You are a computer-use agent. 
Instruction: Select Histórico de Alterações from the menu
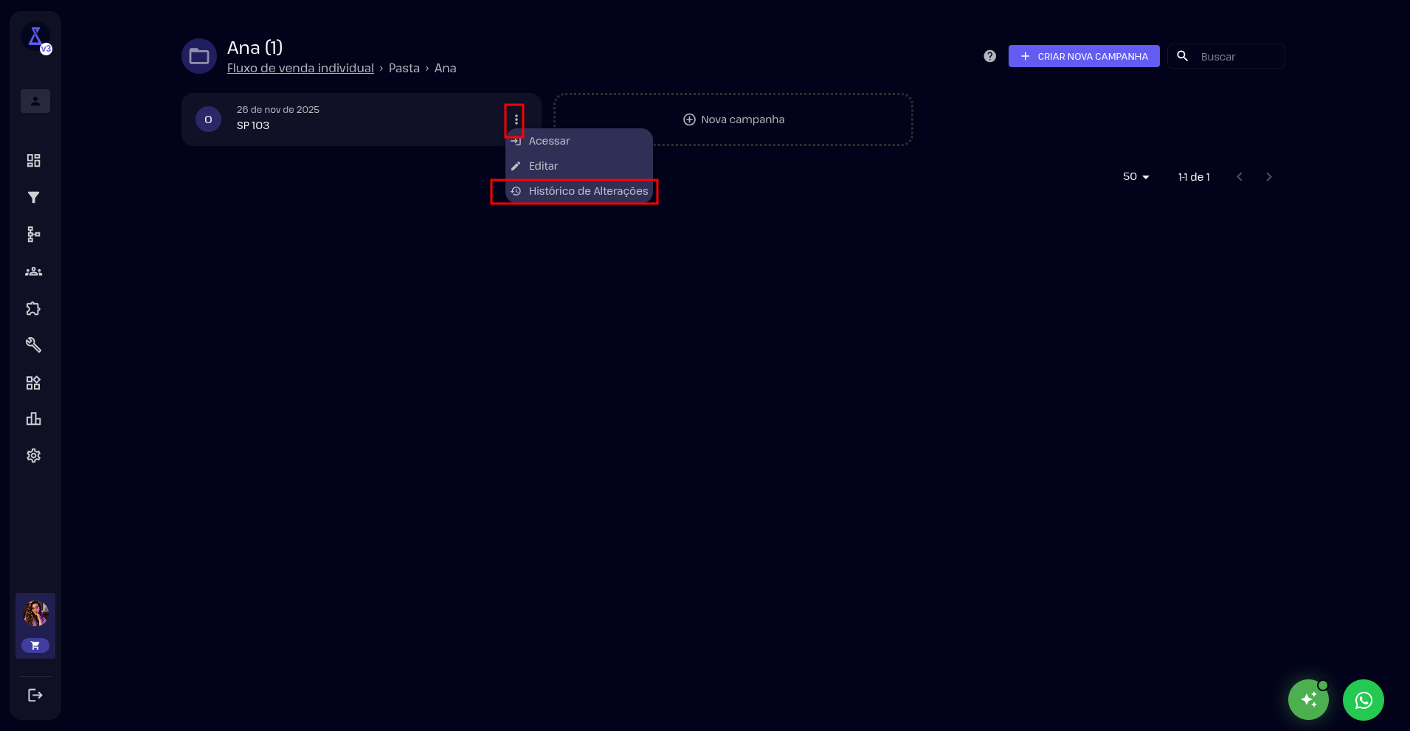pyautogui.click(x=587, y=191)
